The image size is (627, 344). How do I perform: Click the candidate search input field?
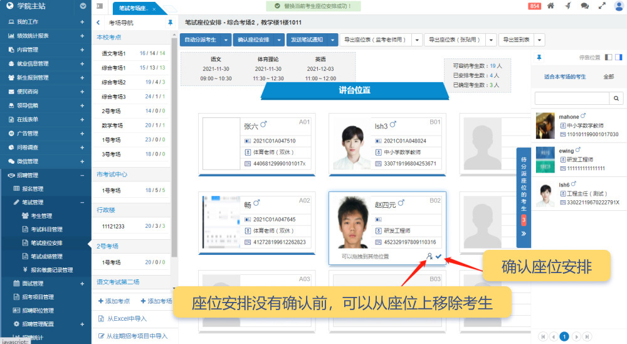coord(572,99)
